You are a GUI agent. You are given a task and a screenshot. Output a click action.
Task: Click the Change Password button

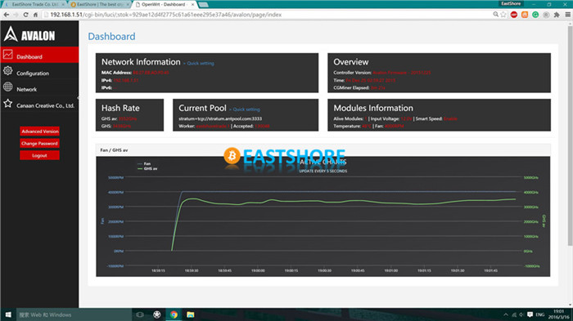tap(39, 144)
